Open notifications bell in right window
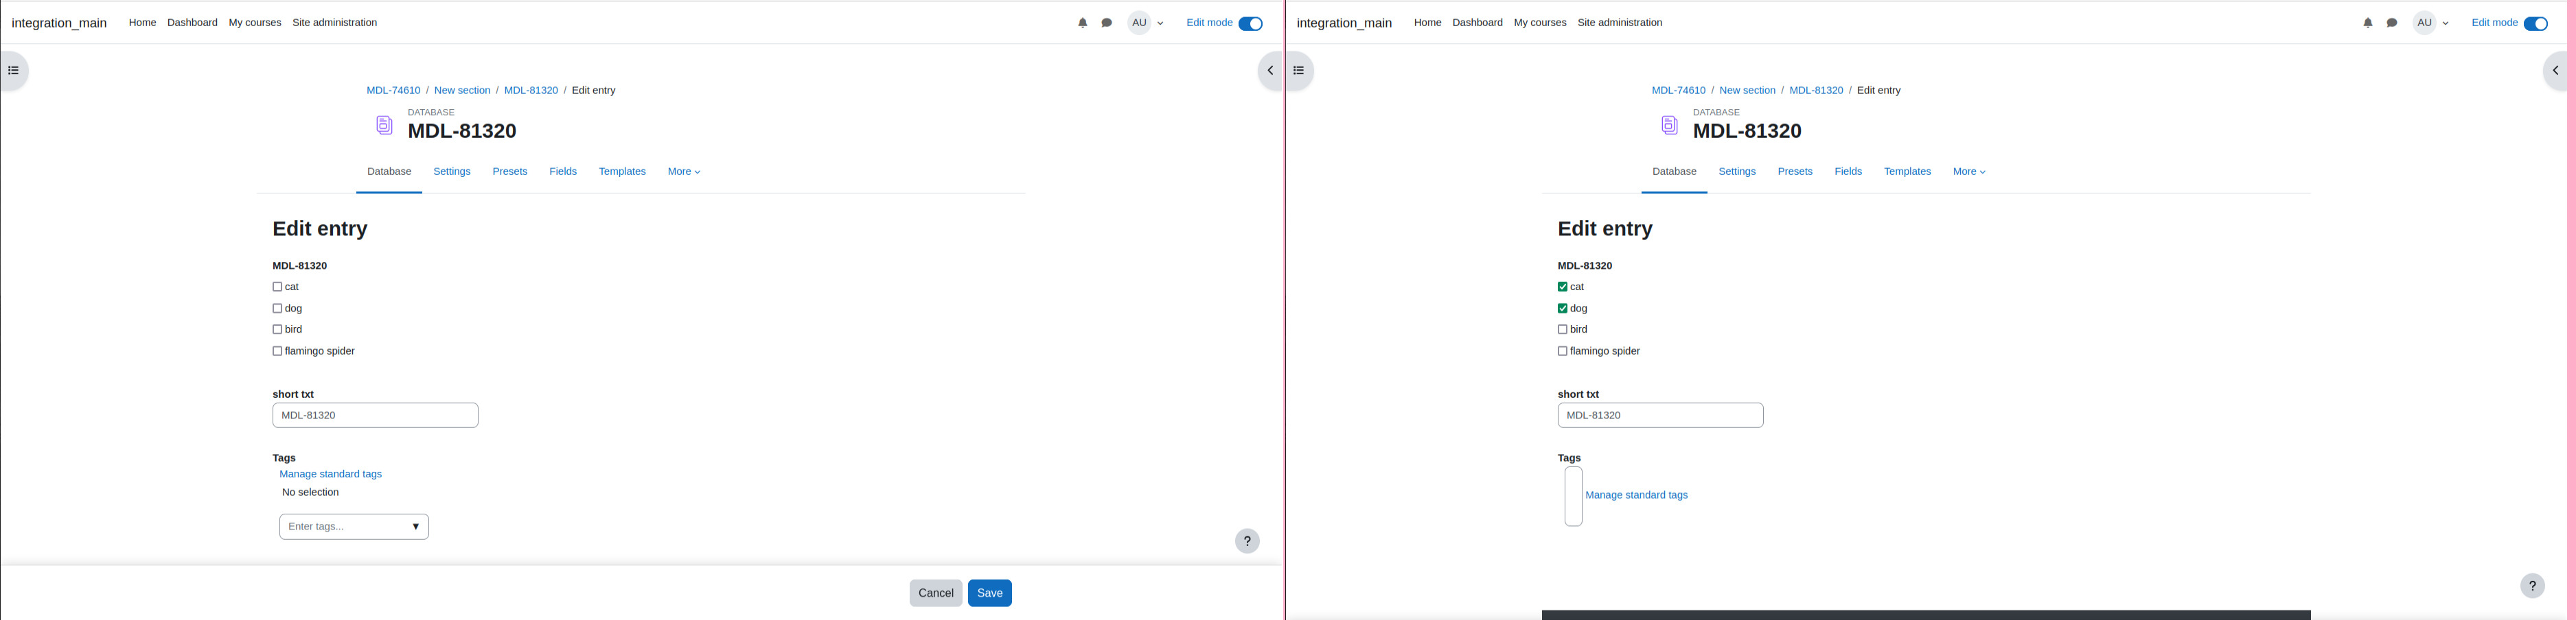This screenshot has height=620, width=2576. click(x=2367, y=23)
